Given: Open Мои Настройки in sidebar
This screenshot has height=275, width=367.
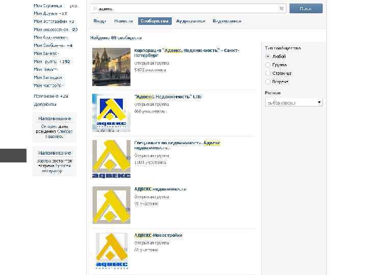Looking at the screenshot, I should [x=49, y=86].
